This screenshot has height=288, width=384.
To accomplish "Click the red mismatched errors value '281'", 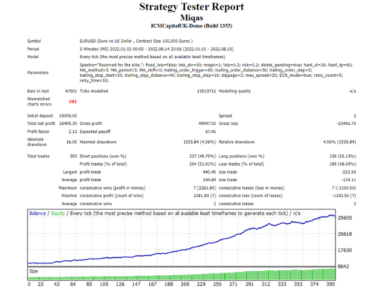I will pos(73,101).
